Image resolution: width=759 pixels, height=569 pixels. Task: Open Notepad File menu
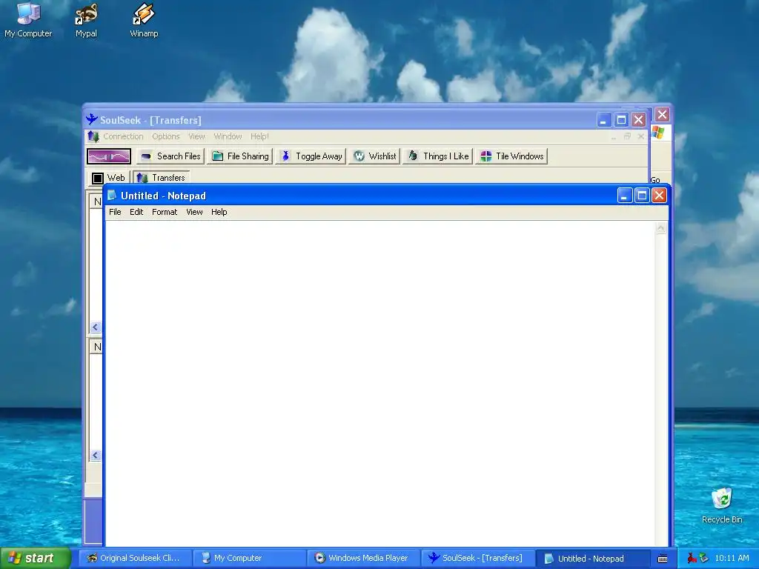[x=115, y=212]
